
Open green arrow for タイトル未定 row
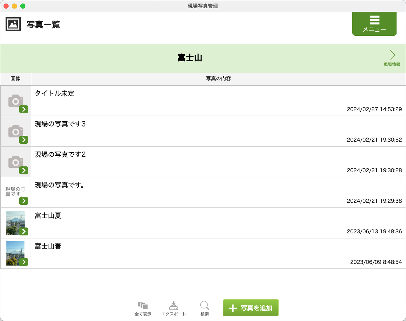[24, 109]
